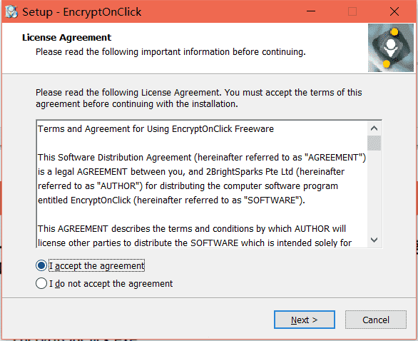Image resolution: width=418 pixels, height=341 pixels.
Task: Click text "This Software Distribution Agreement" in license box
Action: coord(114,158)
